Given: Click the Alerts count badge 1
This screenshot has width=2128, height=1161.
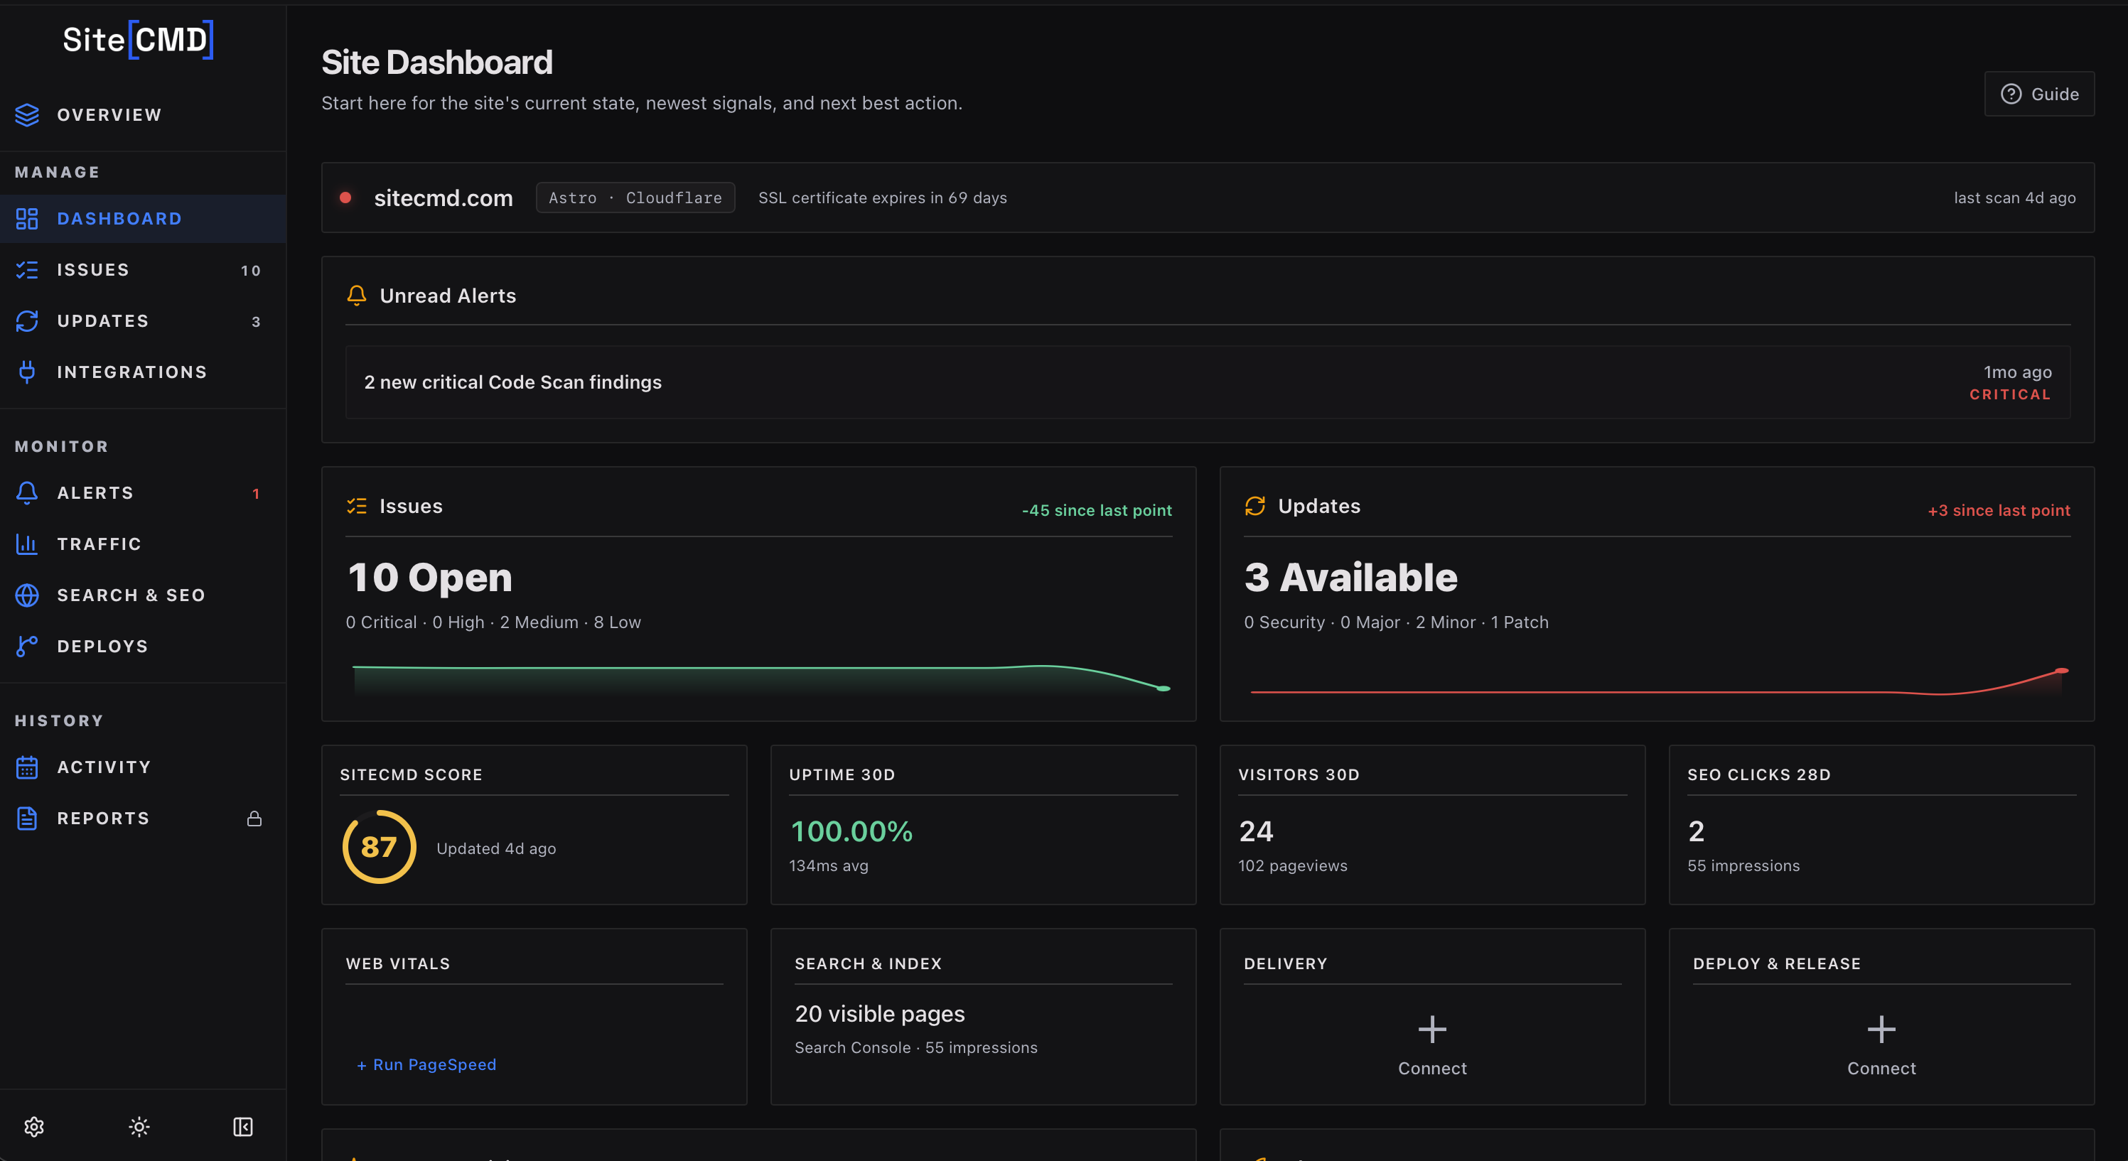Looking at the screenshot, I should coord(256,494).
